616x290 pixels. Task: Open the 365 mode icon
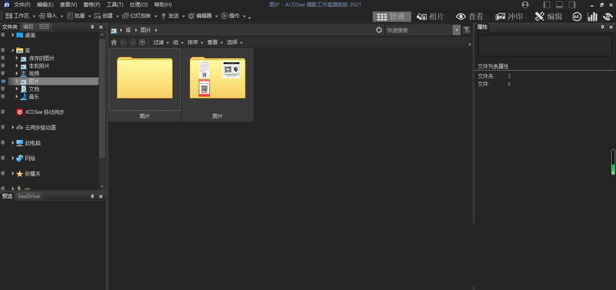click(577, 17)
